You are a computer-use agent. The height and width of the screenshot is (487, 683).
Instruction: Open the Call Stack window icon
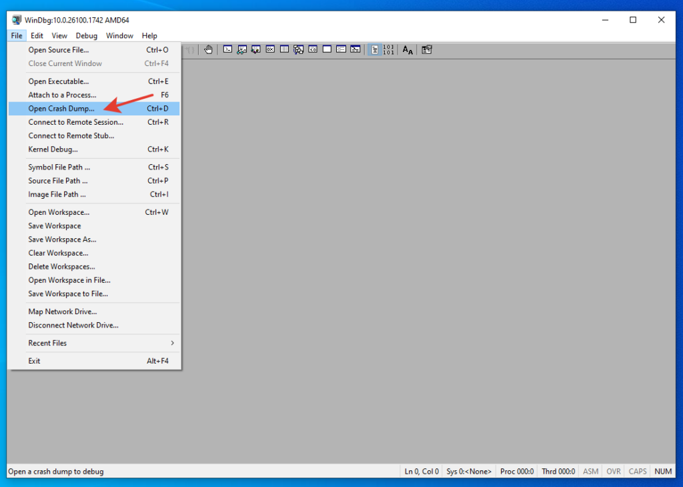[x=298, y=49]
